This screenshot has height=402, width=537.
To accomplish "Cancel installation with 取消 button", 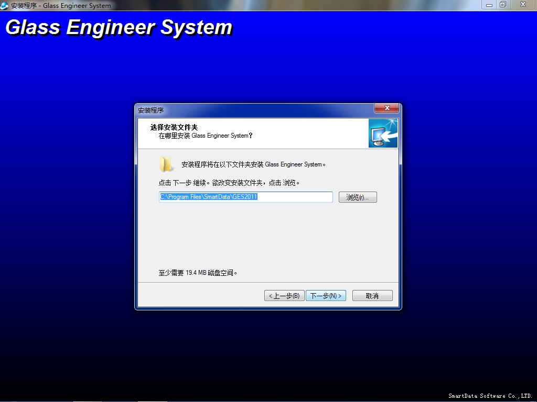I will [372, 296].
